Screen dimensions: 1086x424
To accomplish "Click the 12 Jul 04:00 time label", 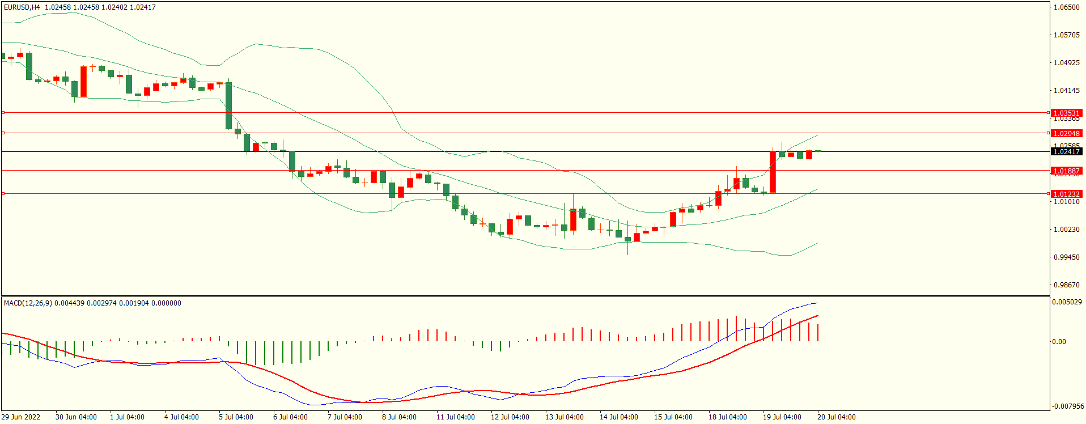I will click(x=510, y=417).
